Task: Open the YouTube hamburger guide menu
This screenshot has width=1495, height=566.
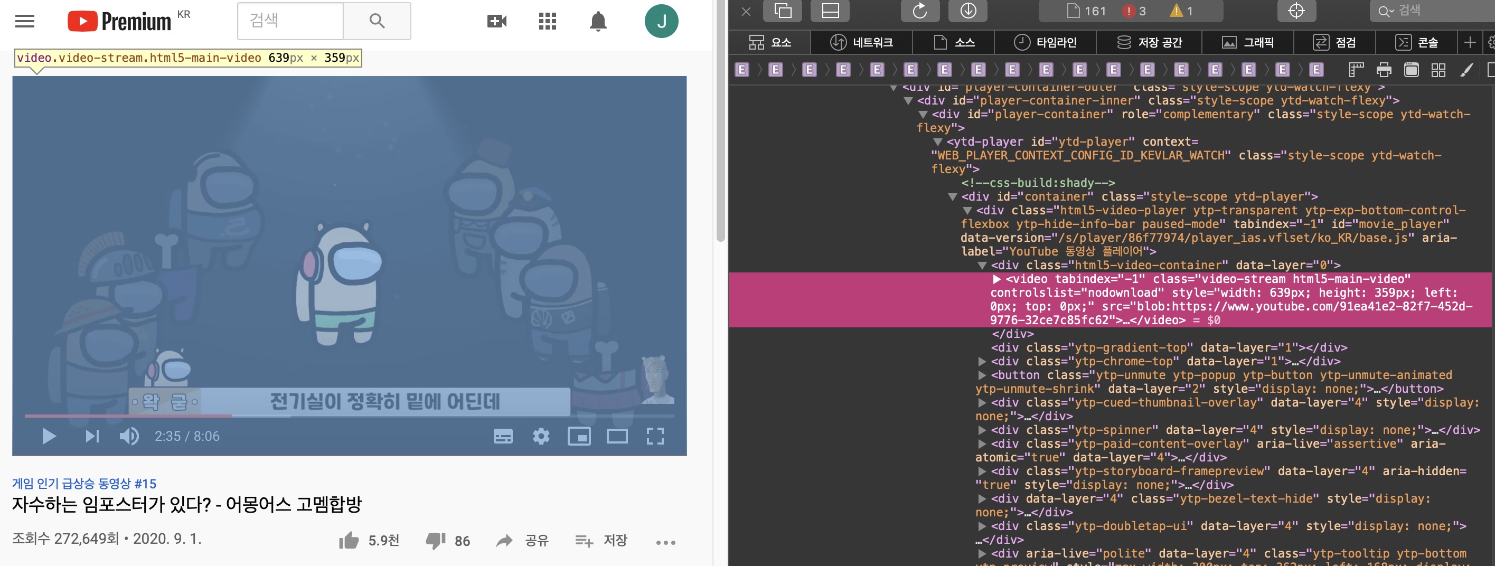Action: [x=25, y=22]
